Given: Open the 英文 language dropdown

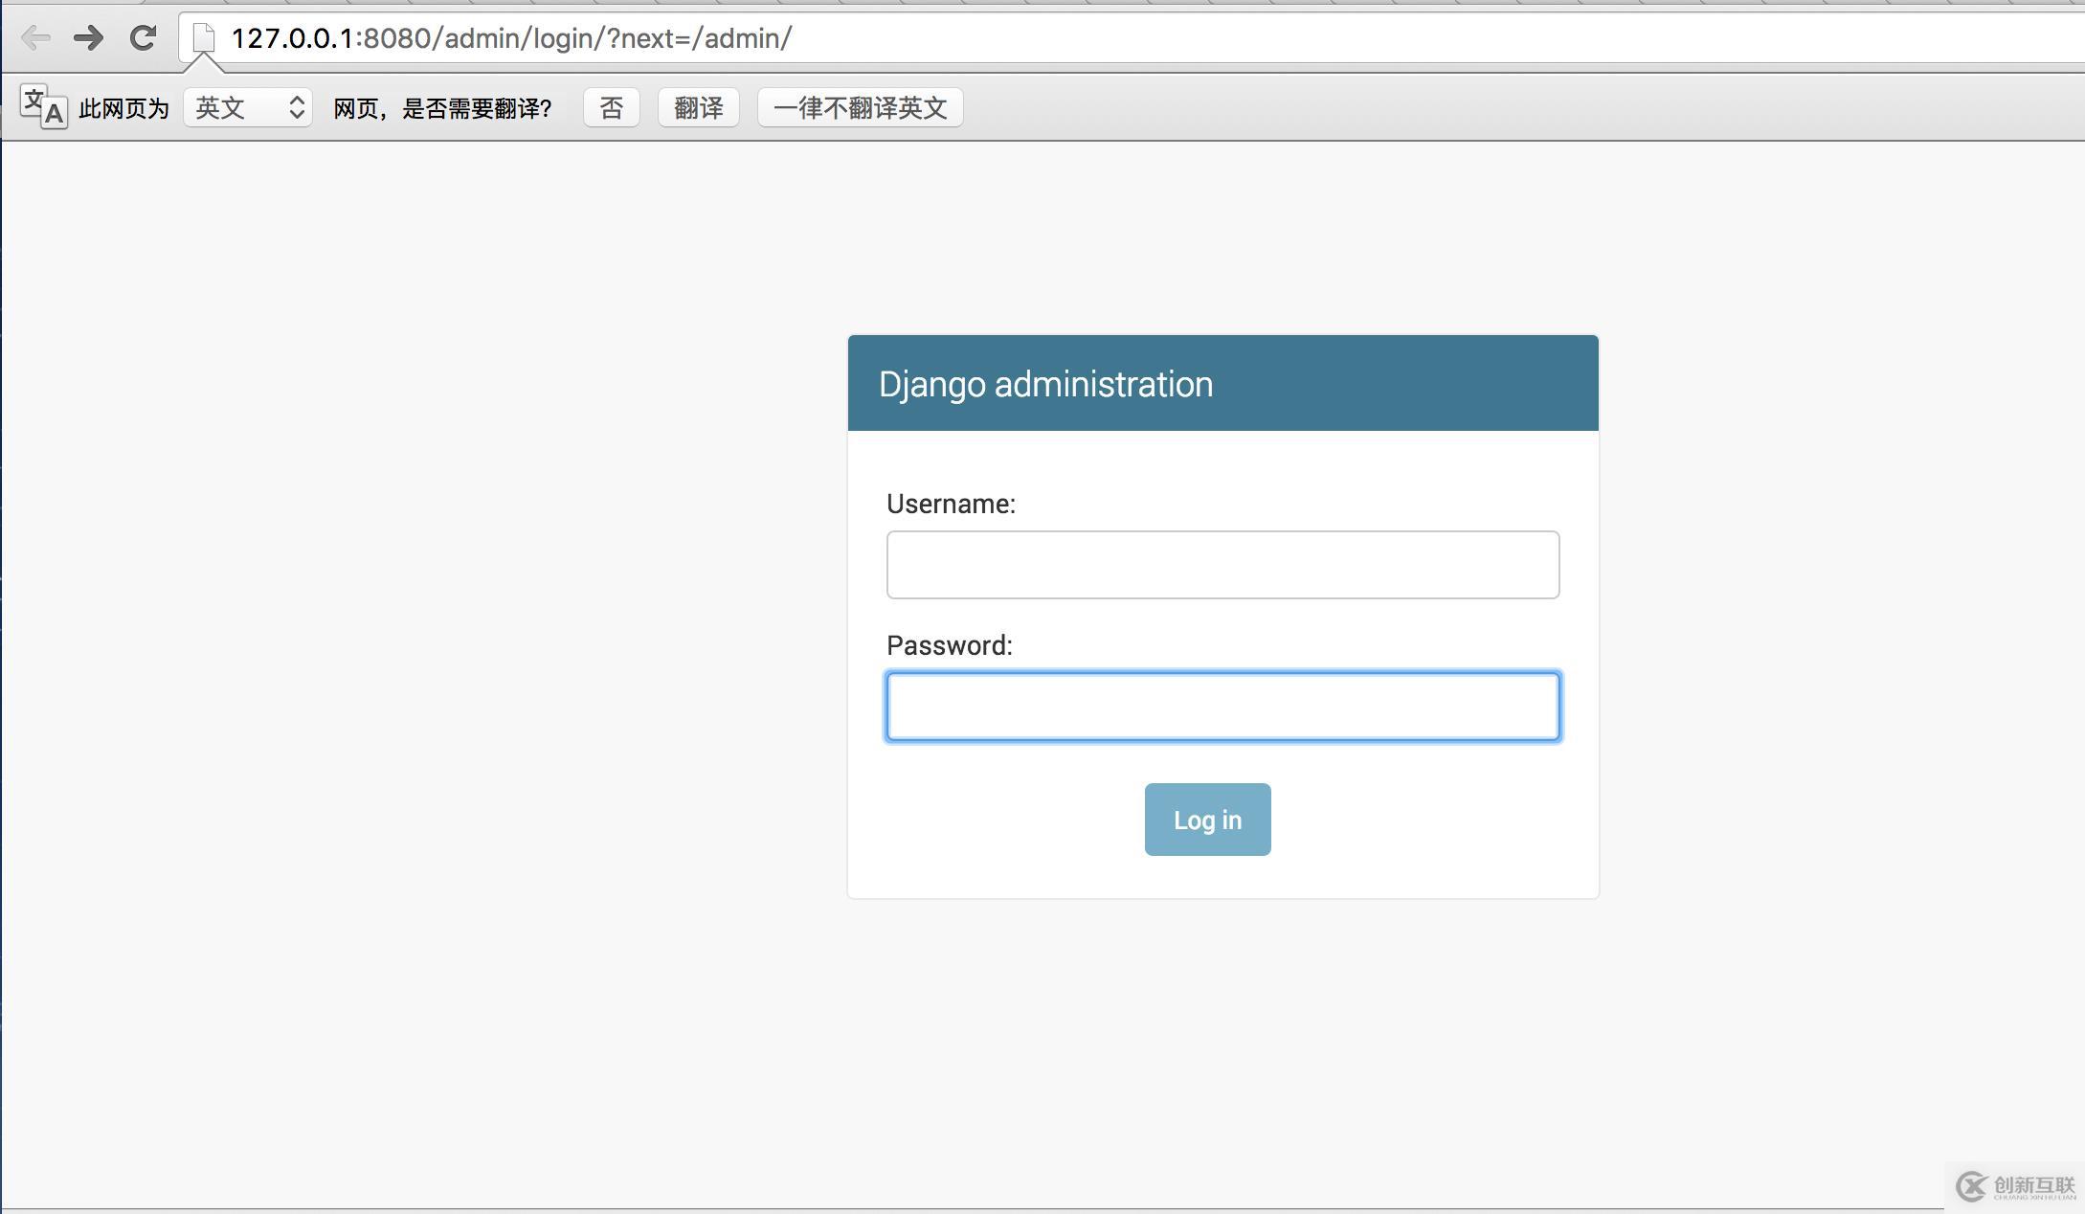Looking at the screenshot, I should (x=235, y=107).
